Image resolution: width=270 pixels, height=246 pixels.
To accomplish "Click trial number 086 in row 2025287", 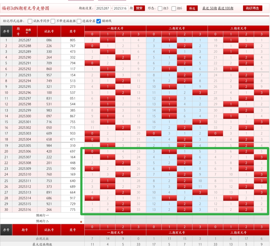I will coord(49,40).
